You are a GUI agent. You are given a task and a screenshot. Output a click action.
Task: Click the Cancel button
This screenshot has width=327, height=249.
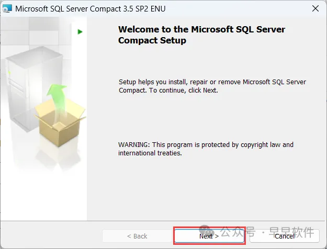(x=285, y=236)
